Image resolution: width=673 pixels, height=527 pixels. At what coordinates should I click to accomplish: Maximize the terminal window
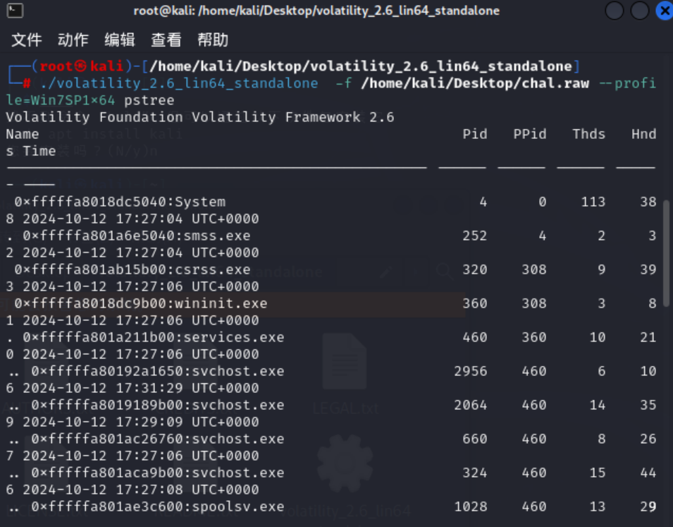coord(639,11)
